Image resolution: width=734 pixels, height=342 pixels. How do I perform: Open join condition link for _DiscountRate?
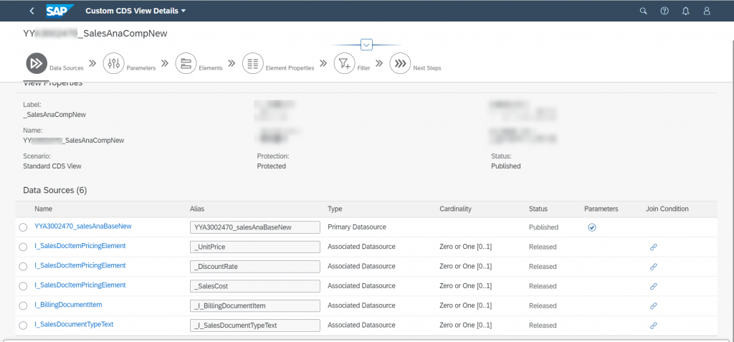pos(654,267)
